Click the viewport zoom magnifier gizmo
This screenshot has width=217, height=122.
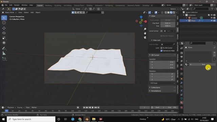click(x=145, y=29)
